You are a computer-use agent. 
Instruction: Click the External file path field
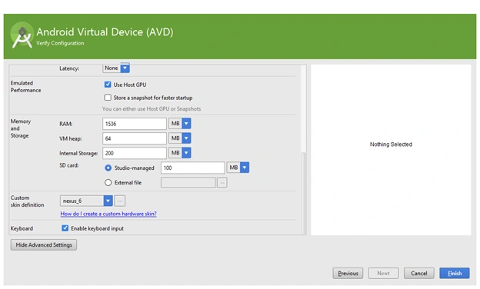pyautogui.click(x=188, y=183)
